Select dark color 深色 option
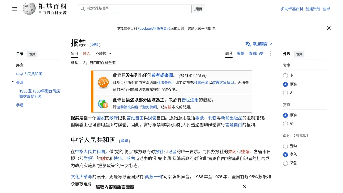343x193 pixels. point(285,163)
